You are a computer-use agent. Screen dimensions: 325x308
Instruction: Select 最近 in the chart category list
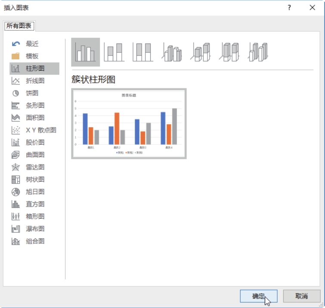[x=32, y=44]
